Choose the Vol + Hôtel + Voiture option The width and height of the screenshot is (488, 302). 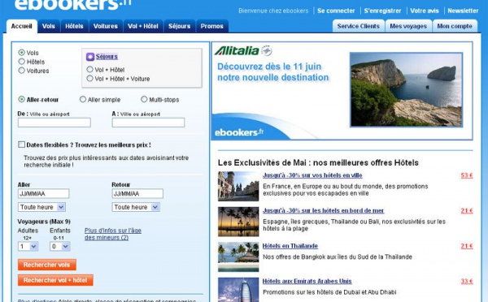tap(89, 78)
